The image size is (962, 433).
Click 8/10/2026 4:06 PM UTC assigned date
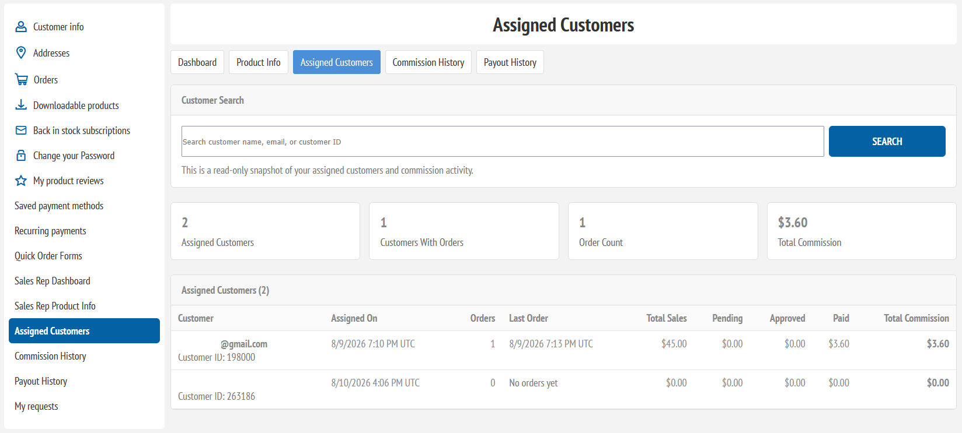tap(375, 383)
